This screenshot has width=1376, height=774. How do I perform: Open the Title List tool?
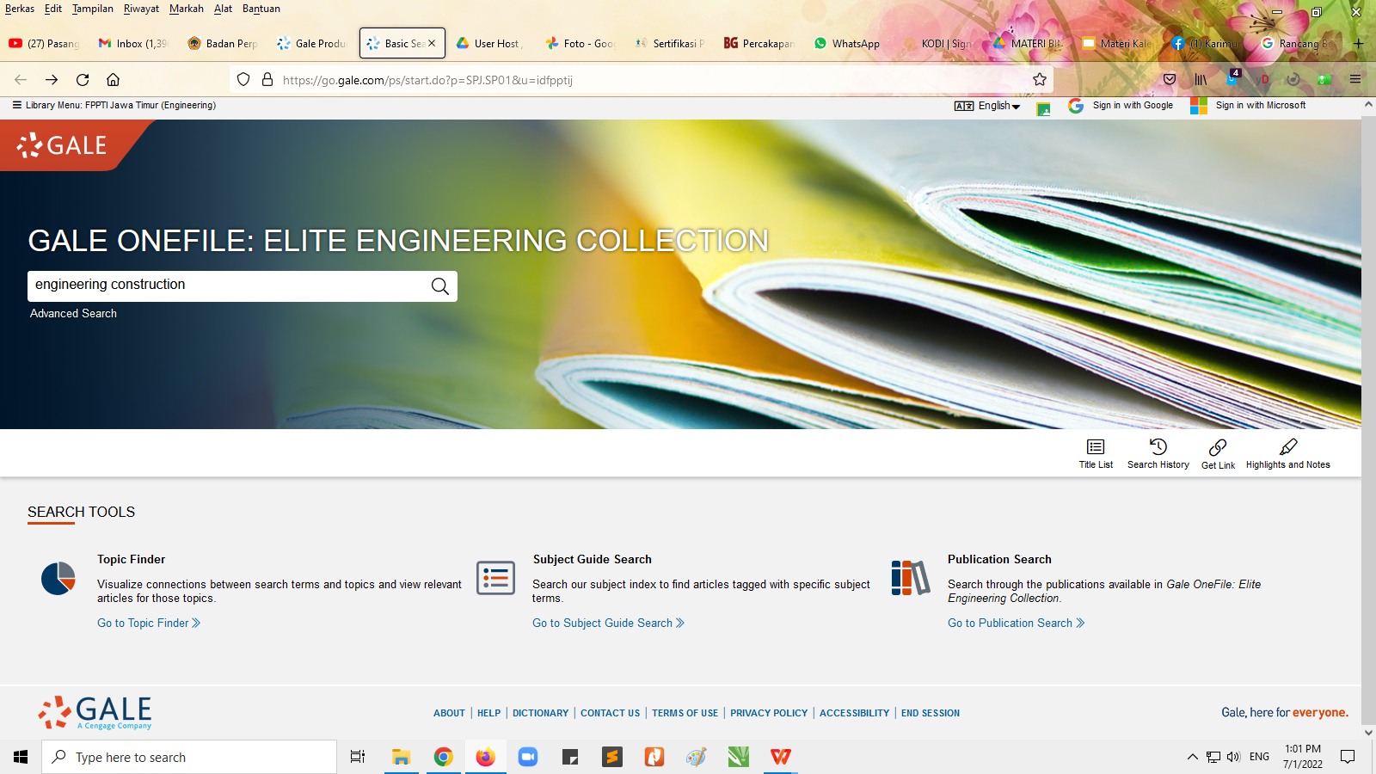click(1096, 453)
